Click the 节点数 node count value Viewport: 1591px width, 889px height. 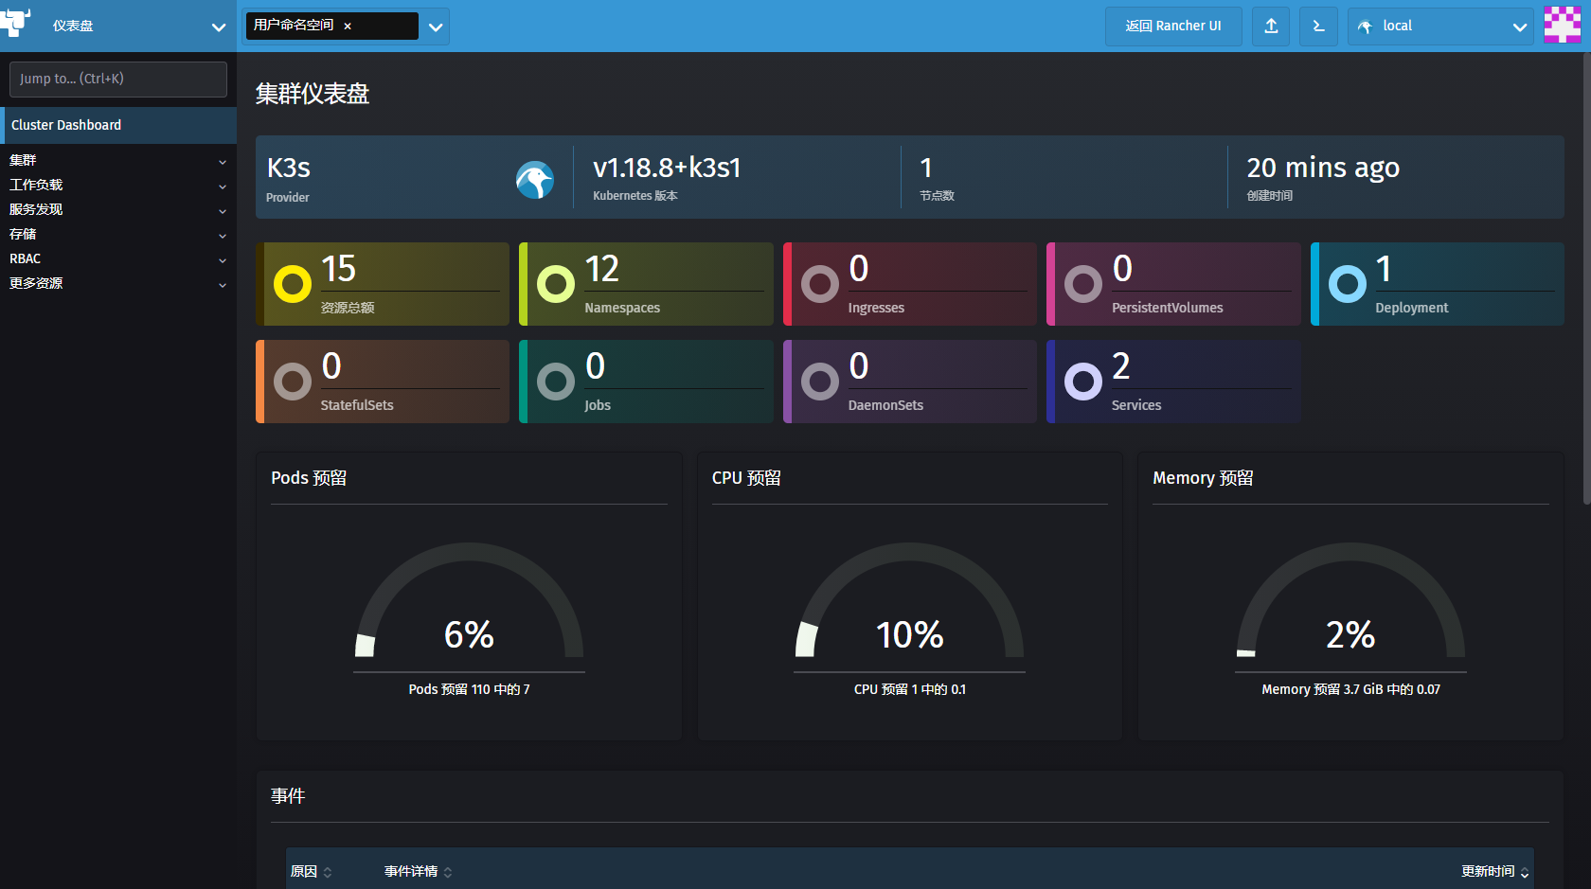[x=926, y=168]
